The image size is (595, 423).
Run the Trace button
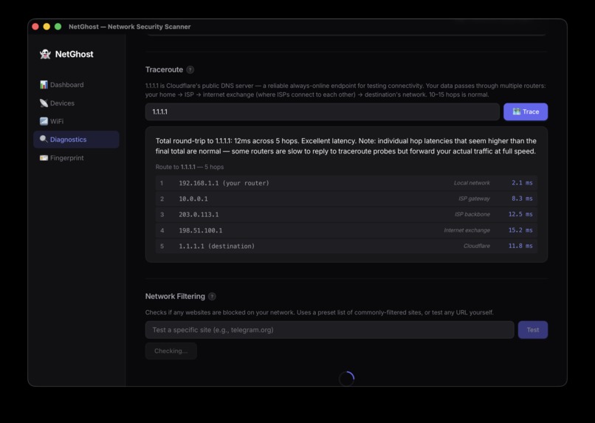526,111
